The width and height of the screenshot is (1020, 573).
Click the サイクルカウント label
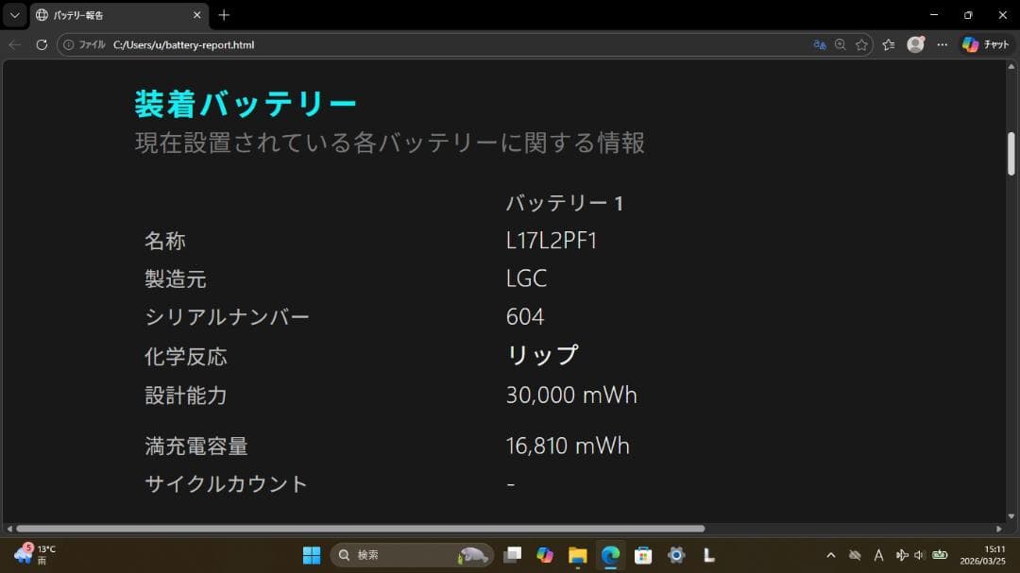226,484
